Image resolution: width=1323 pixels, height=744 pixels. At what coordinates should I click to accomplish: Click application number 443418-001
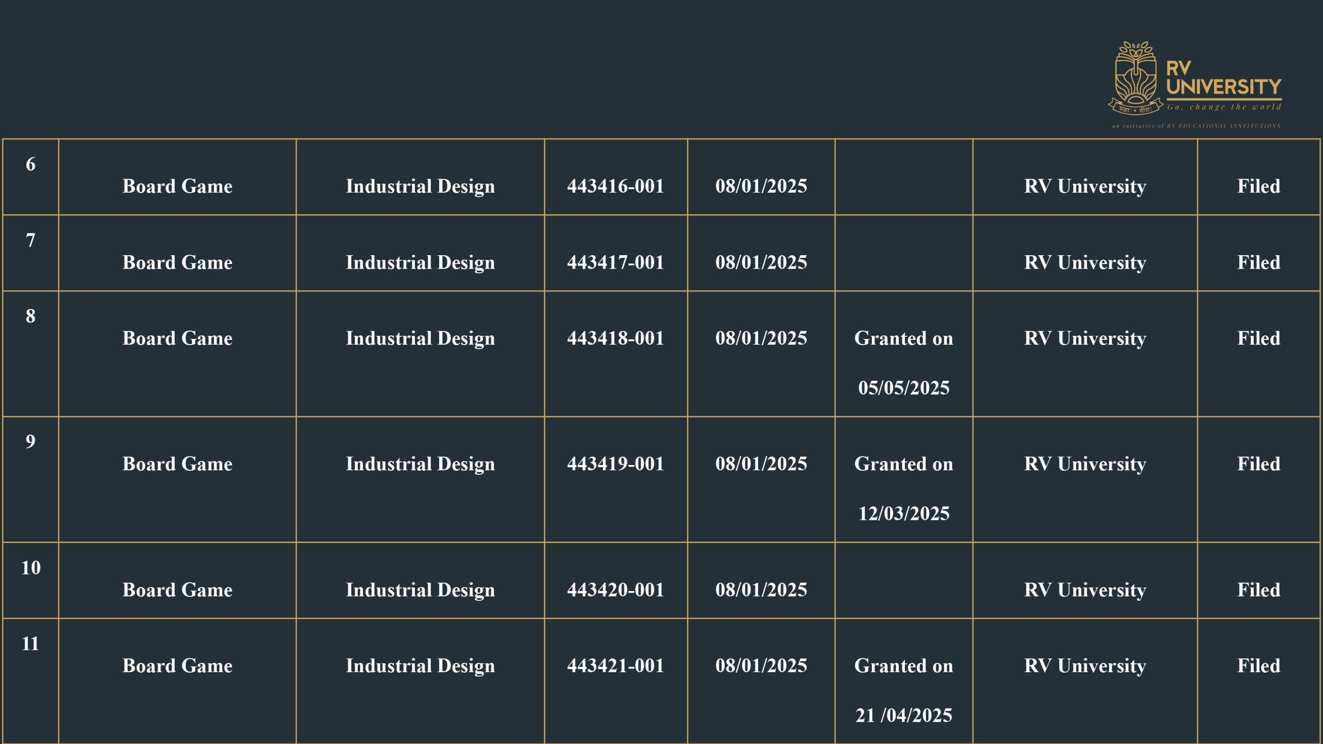tap(616, 338)
